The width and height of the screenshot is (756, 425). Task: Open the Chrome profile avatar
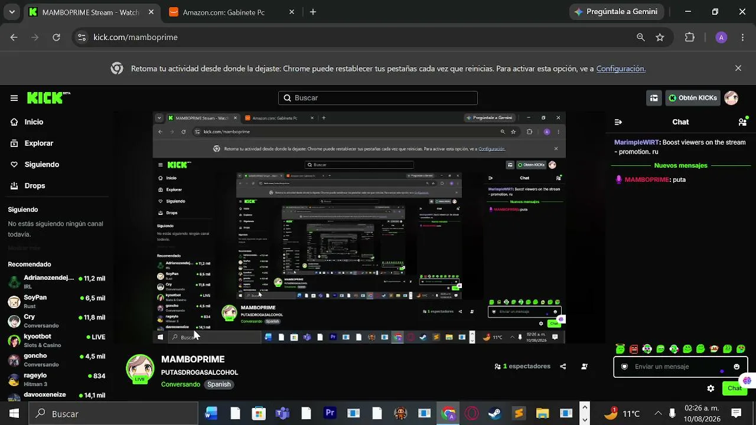721,37
